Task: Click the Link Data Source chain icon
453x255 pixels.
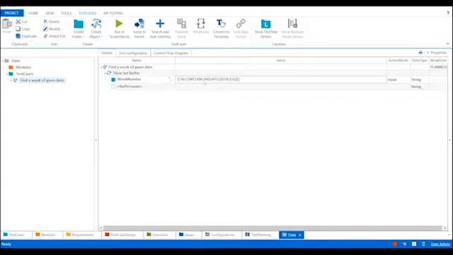Action: (241, 23)
